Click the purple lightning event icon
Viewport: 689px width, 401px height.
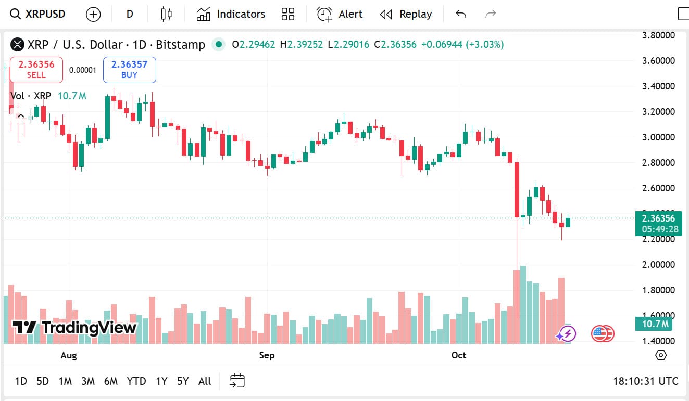tap(566, 334)
